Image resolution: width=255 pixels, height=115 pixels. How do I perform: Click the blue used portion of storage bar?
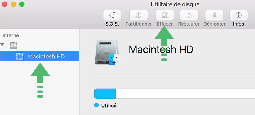pos(105,94)
